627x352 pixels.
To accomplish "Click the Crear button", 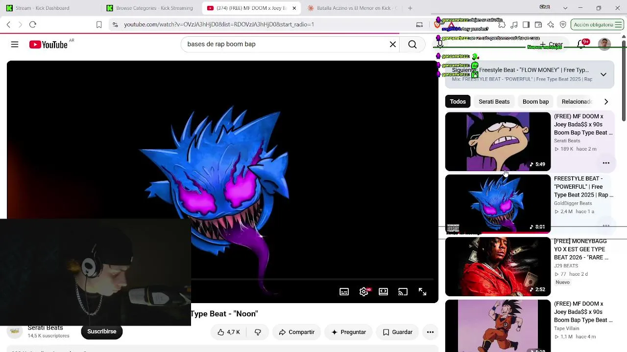I will (551, 44).
